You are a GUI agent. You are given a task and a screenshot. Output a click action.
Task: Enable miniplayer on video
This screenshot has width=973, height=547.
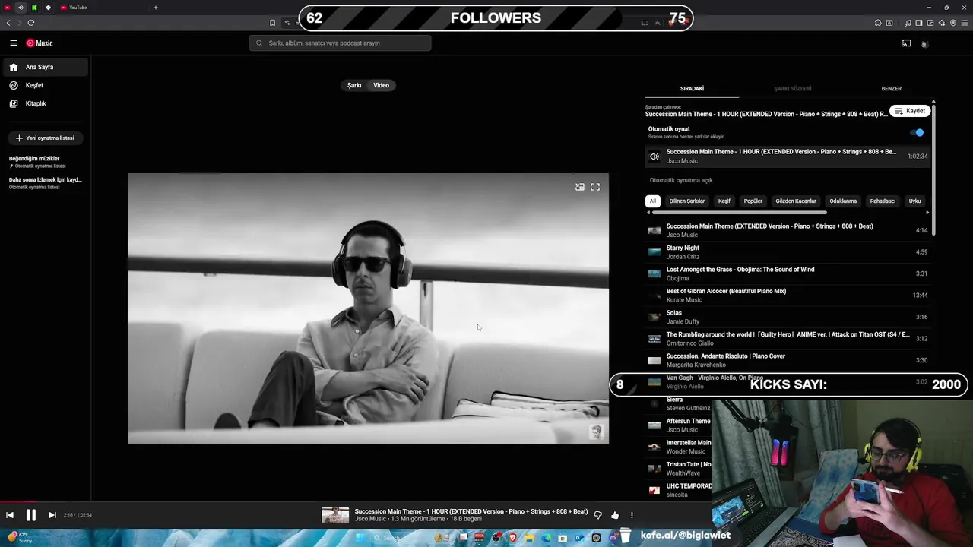click(580, 187)
